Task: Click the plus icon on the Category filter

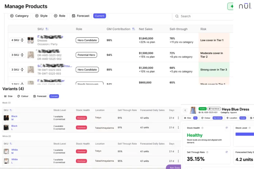Action: 12,16
